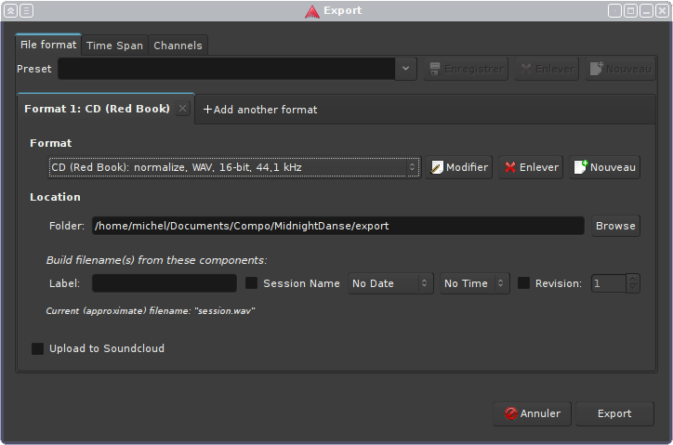This screenshot has width=673, height=445.
Task: Click the leftmost small button beside maximize
Action: (x=614, y=10)
